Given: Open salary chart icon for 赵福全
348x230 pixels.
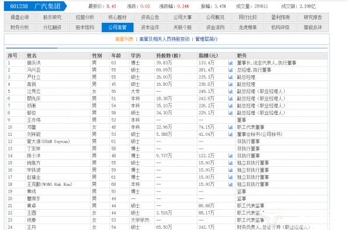Looking at the screenshot, I should click(x=230, y=178).
